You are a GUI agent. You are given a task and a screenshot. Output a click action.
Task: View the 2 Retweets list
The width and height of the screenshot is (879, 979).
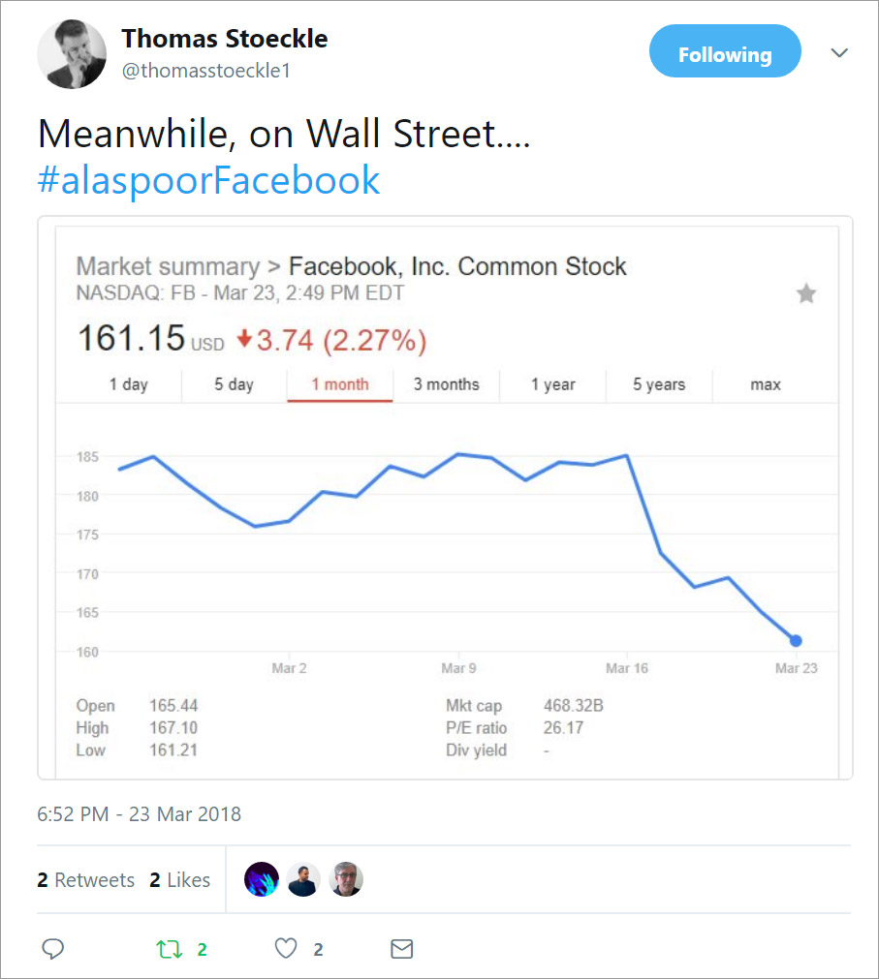[86, 880]
